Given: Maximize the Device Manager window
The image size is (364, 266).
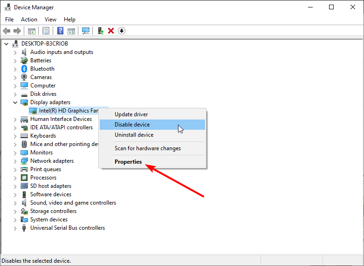Looking at the screenshot, I should pyautogui.click(x=331, y=7).
